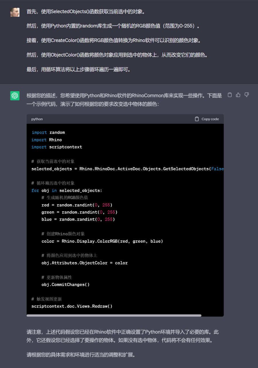Click the user profile avatar
Viewport: 258px width, 368px height.
point(15,12)
